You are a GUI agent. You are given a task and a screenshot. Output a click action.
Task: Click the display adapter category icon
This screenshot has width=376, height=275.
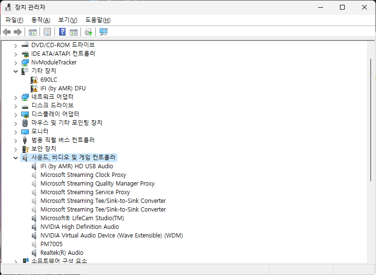tap(25, 114)
